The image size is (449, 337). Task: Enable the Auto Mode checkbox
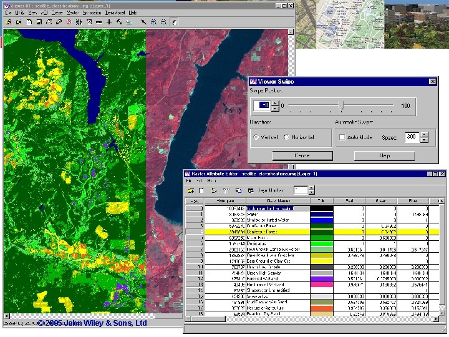[342, 137]
